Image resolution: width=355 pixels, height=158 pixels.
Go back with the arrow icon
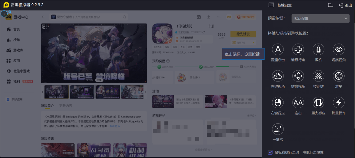(44, 17)
